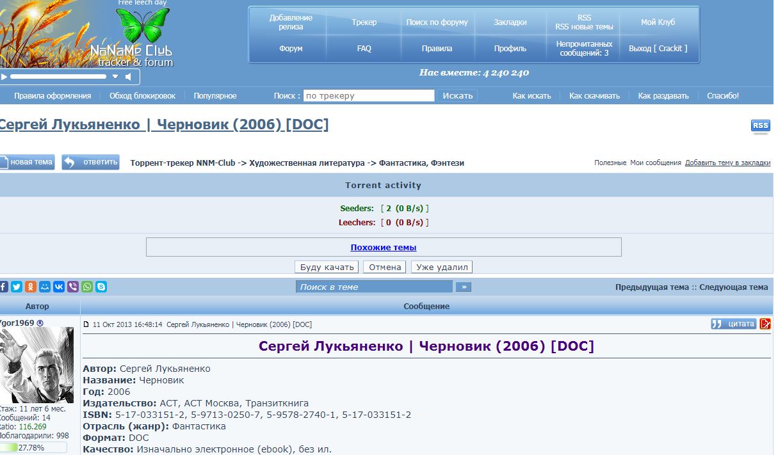
Task: Open the Похожие темы link
Action: pyautogui.click(x=384, y=248)
